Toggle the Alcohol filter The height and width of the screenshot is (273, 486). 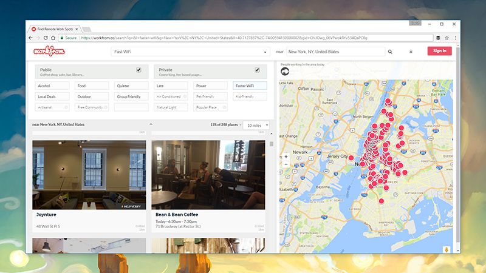(x=52, y=86)
